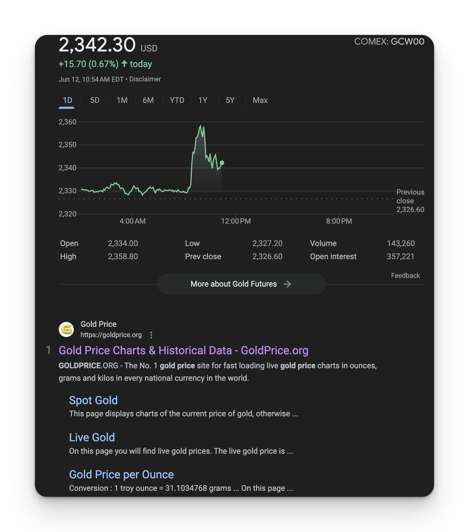This screenshot has height=532, width=469.
Task: Click the arrow on More about Gold Futures
Action: 287,284
